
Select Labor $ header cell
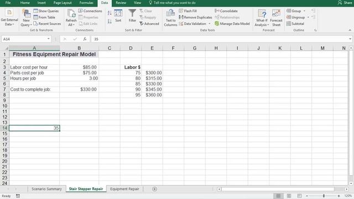[131, 67]
